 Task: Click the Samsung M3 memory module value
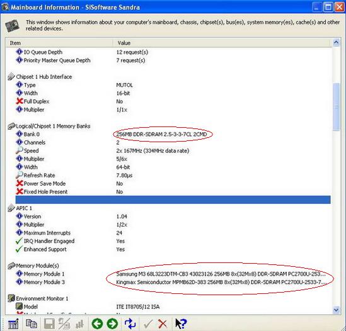(221, 274)
